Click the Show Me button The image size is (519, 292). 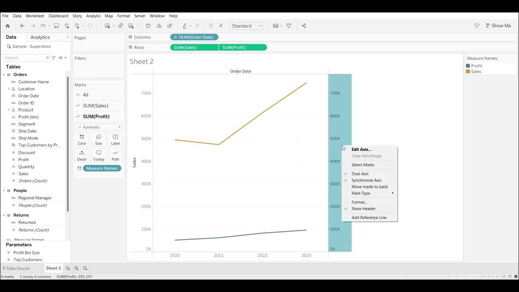point(498,26)
